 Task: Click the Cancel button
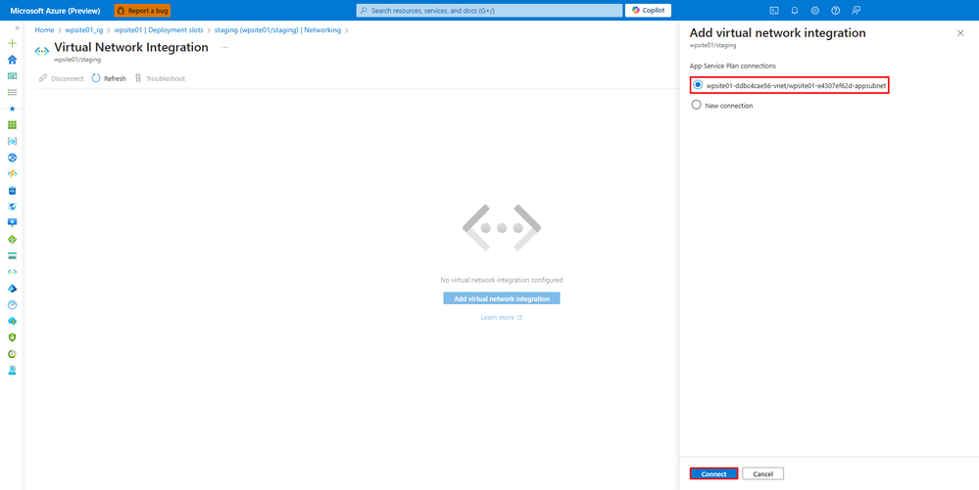[763, 473]
